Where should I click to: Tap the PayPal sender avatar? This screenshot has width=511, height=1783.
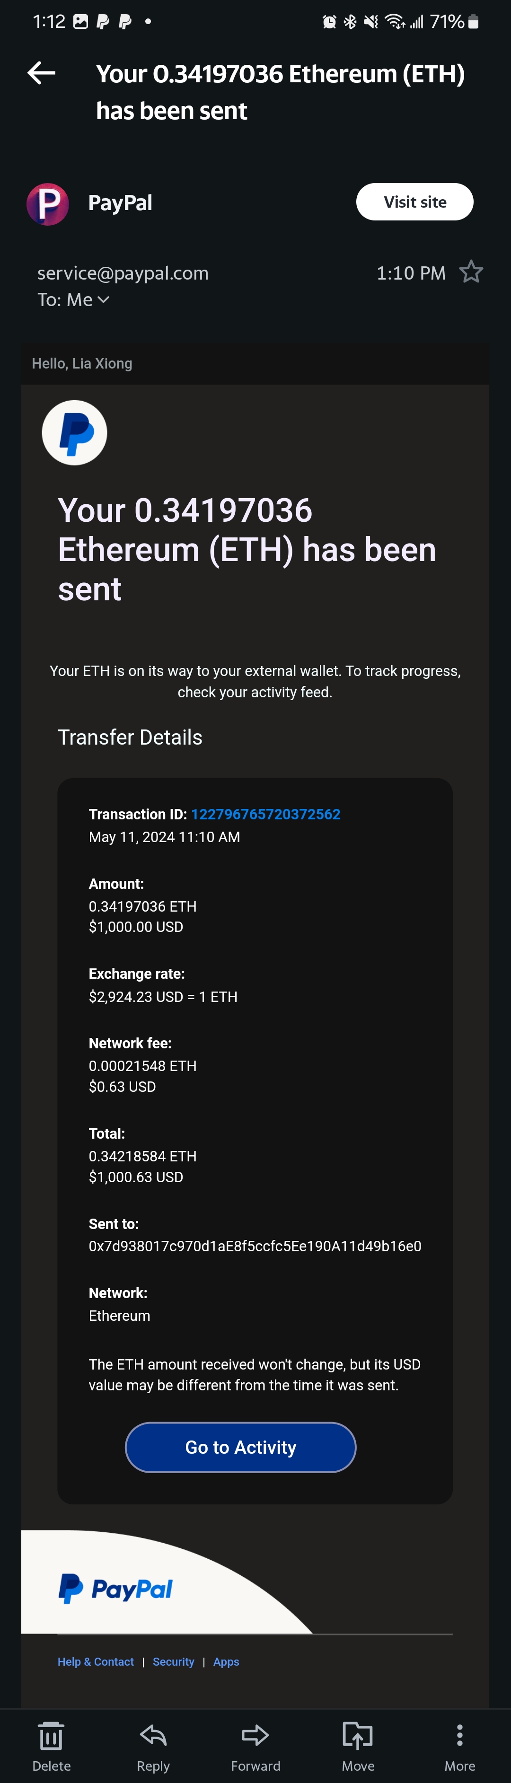(48, 204)
